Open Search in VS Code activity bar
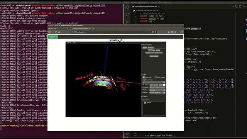This screenshot has width=247, height=139. click(127, 15)
